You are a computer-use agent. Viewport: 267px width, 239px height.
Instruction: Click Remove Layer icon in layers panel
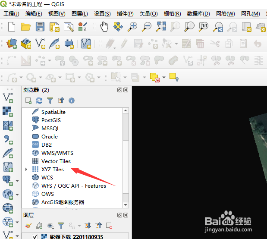[109, 226]
